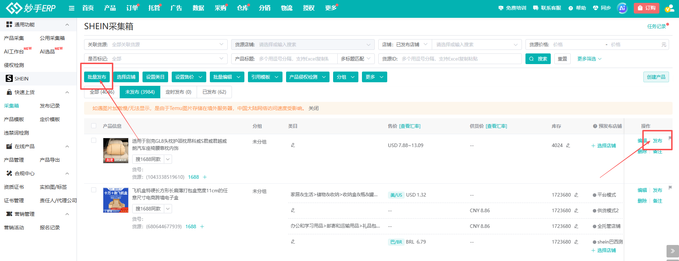The height and width of the screenshot is (261, 679).
Task: Open the 是否标记 dropdown
Action: 156,59
